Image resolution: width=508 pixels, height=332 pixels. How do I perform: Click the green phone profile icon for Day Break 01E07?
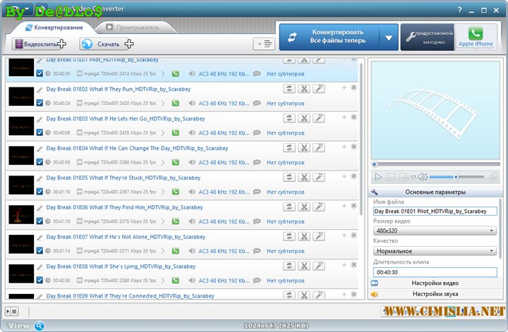tap(175, 251)
